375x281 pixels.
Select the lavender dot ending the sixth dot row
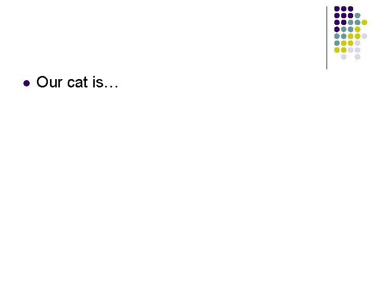tap(357, 43)
